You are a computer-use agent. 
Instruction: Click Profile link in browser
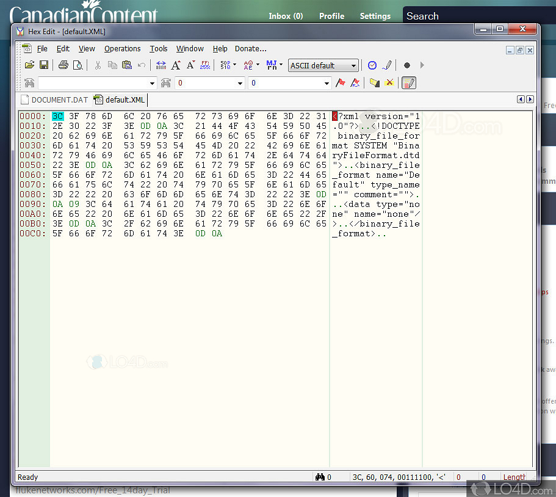[x=332, y=16]
